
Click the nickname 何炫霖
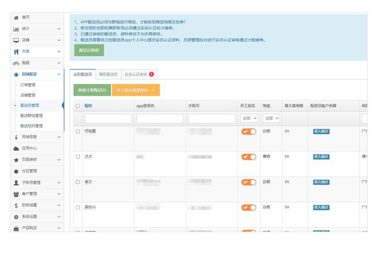(90, 131)
